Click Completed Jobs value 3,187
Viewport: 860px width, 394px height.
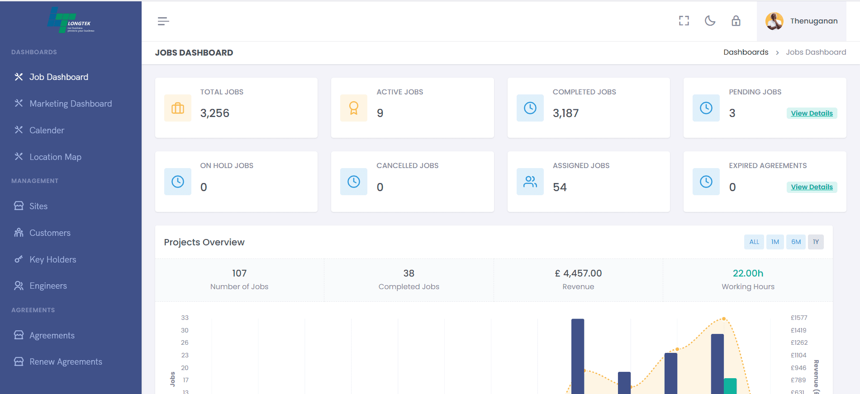[x=565, y=113]
